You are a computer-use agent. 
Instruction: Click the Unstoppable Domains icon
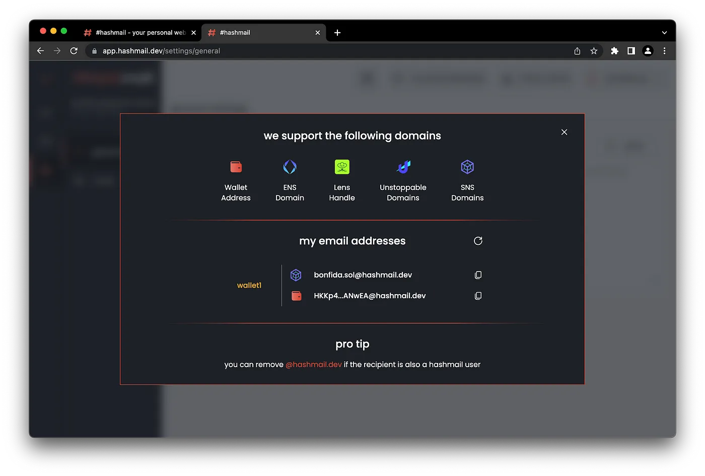(403, 167)
